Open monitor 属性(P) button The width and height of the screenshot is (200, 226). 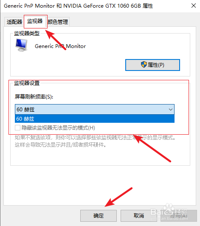point(152,65)
